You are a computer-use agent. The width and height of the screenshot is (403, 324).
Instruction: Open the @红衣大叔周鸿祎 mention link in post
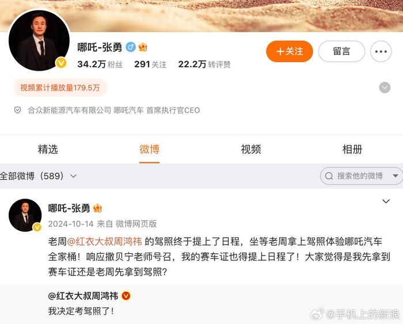coord(104,242)
